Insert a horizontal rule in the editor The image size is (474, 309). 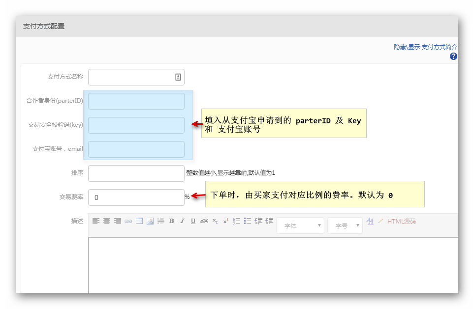[161, 221]
